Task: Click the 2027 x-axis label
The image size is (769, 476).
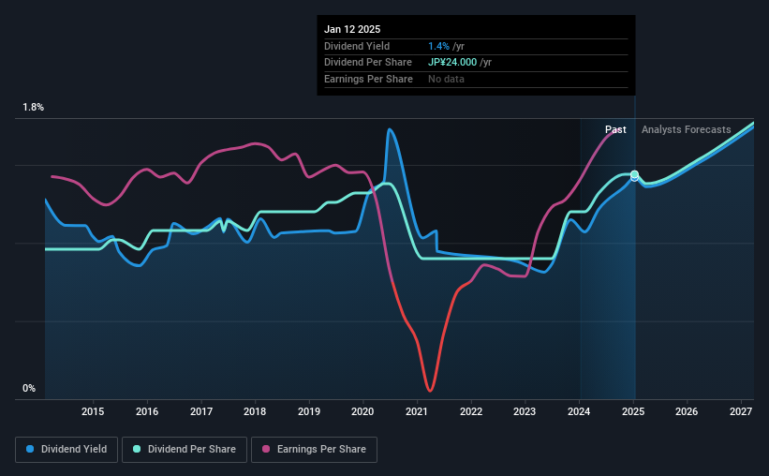Action: point(741,411)
